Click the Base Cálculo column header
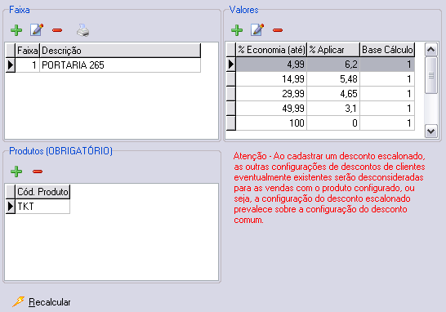This screenshot has height=312, width=446. (x=387, y=50)
